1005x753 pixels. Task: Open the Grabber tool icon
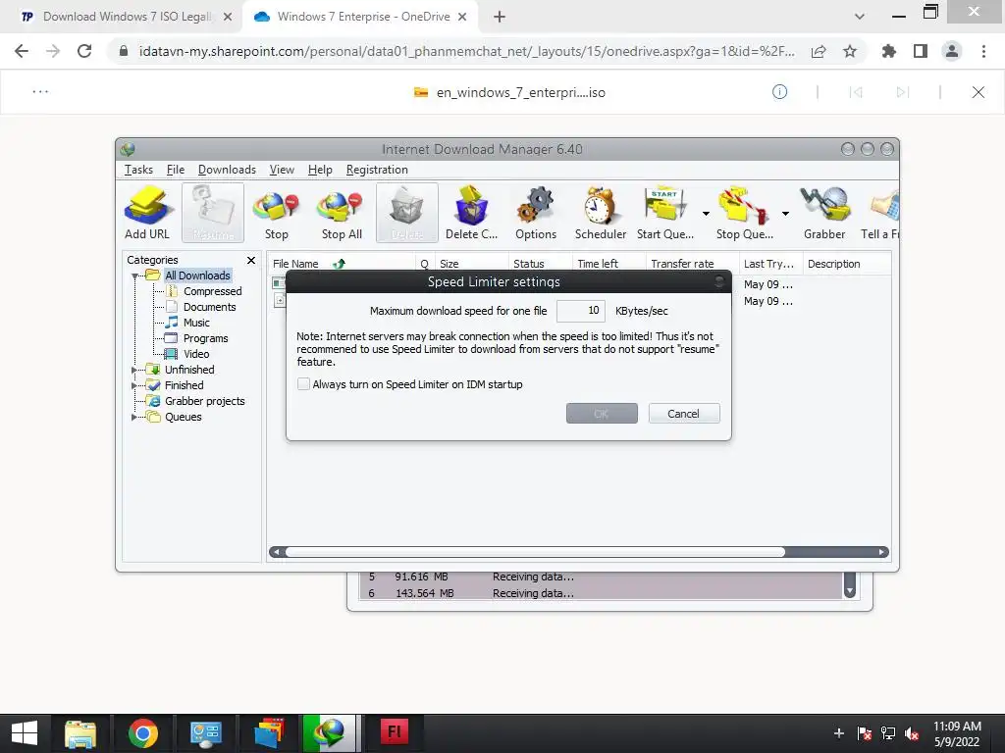coord(824,213)
